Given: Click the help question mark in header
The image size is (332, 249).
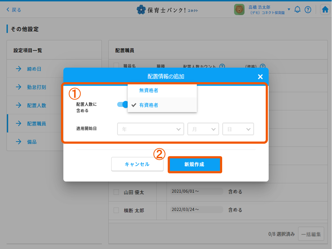Looking at the screenshot, I should click(308, 10).
